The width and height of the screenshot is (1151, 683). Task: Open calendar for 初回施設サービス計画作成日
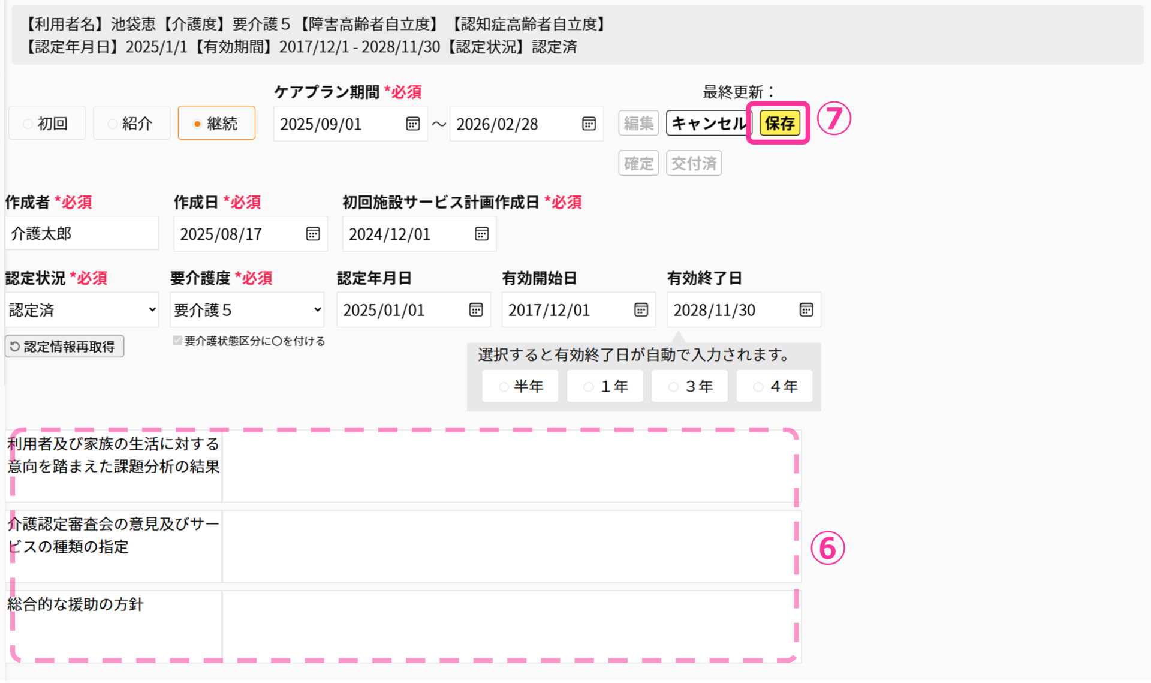(x=481, y=234)
